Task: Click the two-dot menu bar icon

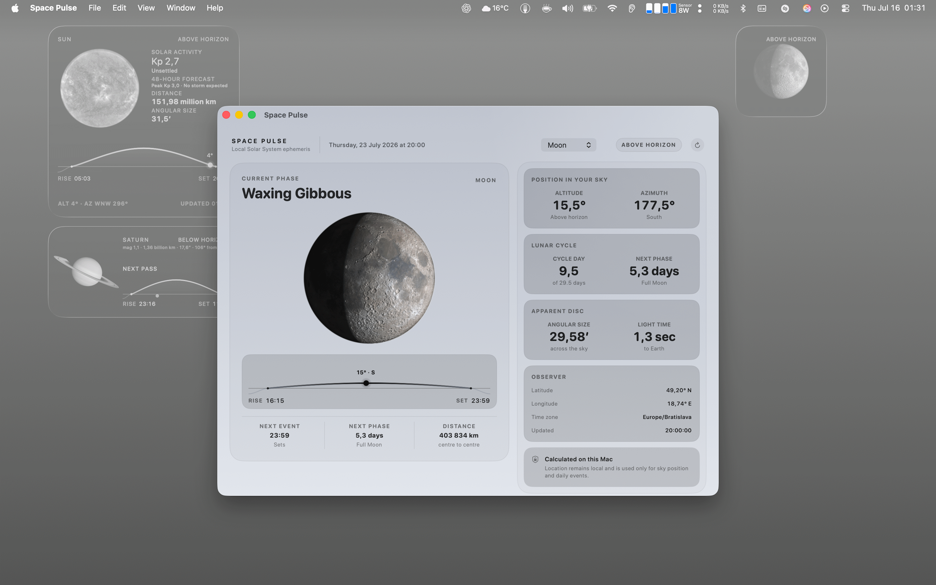Action: click(699, 8)
